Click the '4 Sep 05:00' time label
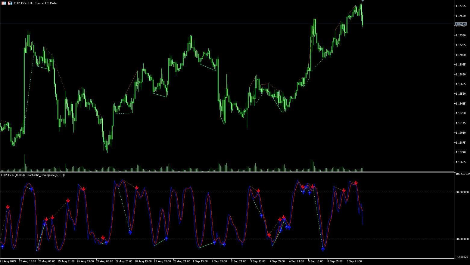Viewport: 470px width, 265px height. pos(277,261)
